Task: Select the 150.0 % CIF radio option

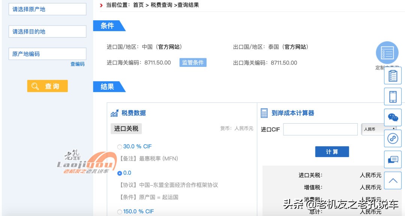Action: [120, 212]
